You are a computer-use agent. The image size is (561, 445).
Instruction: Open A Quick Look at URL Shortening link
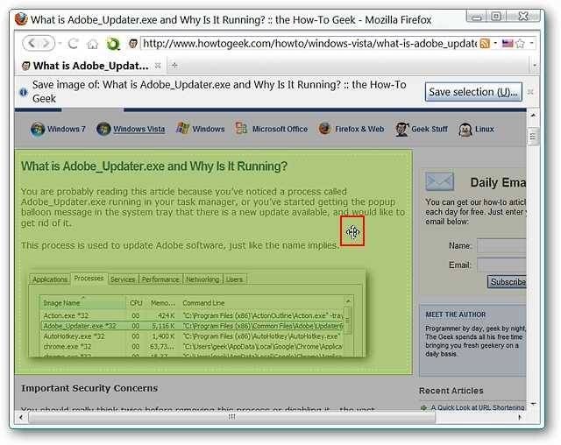(x=478, y=407)
